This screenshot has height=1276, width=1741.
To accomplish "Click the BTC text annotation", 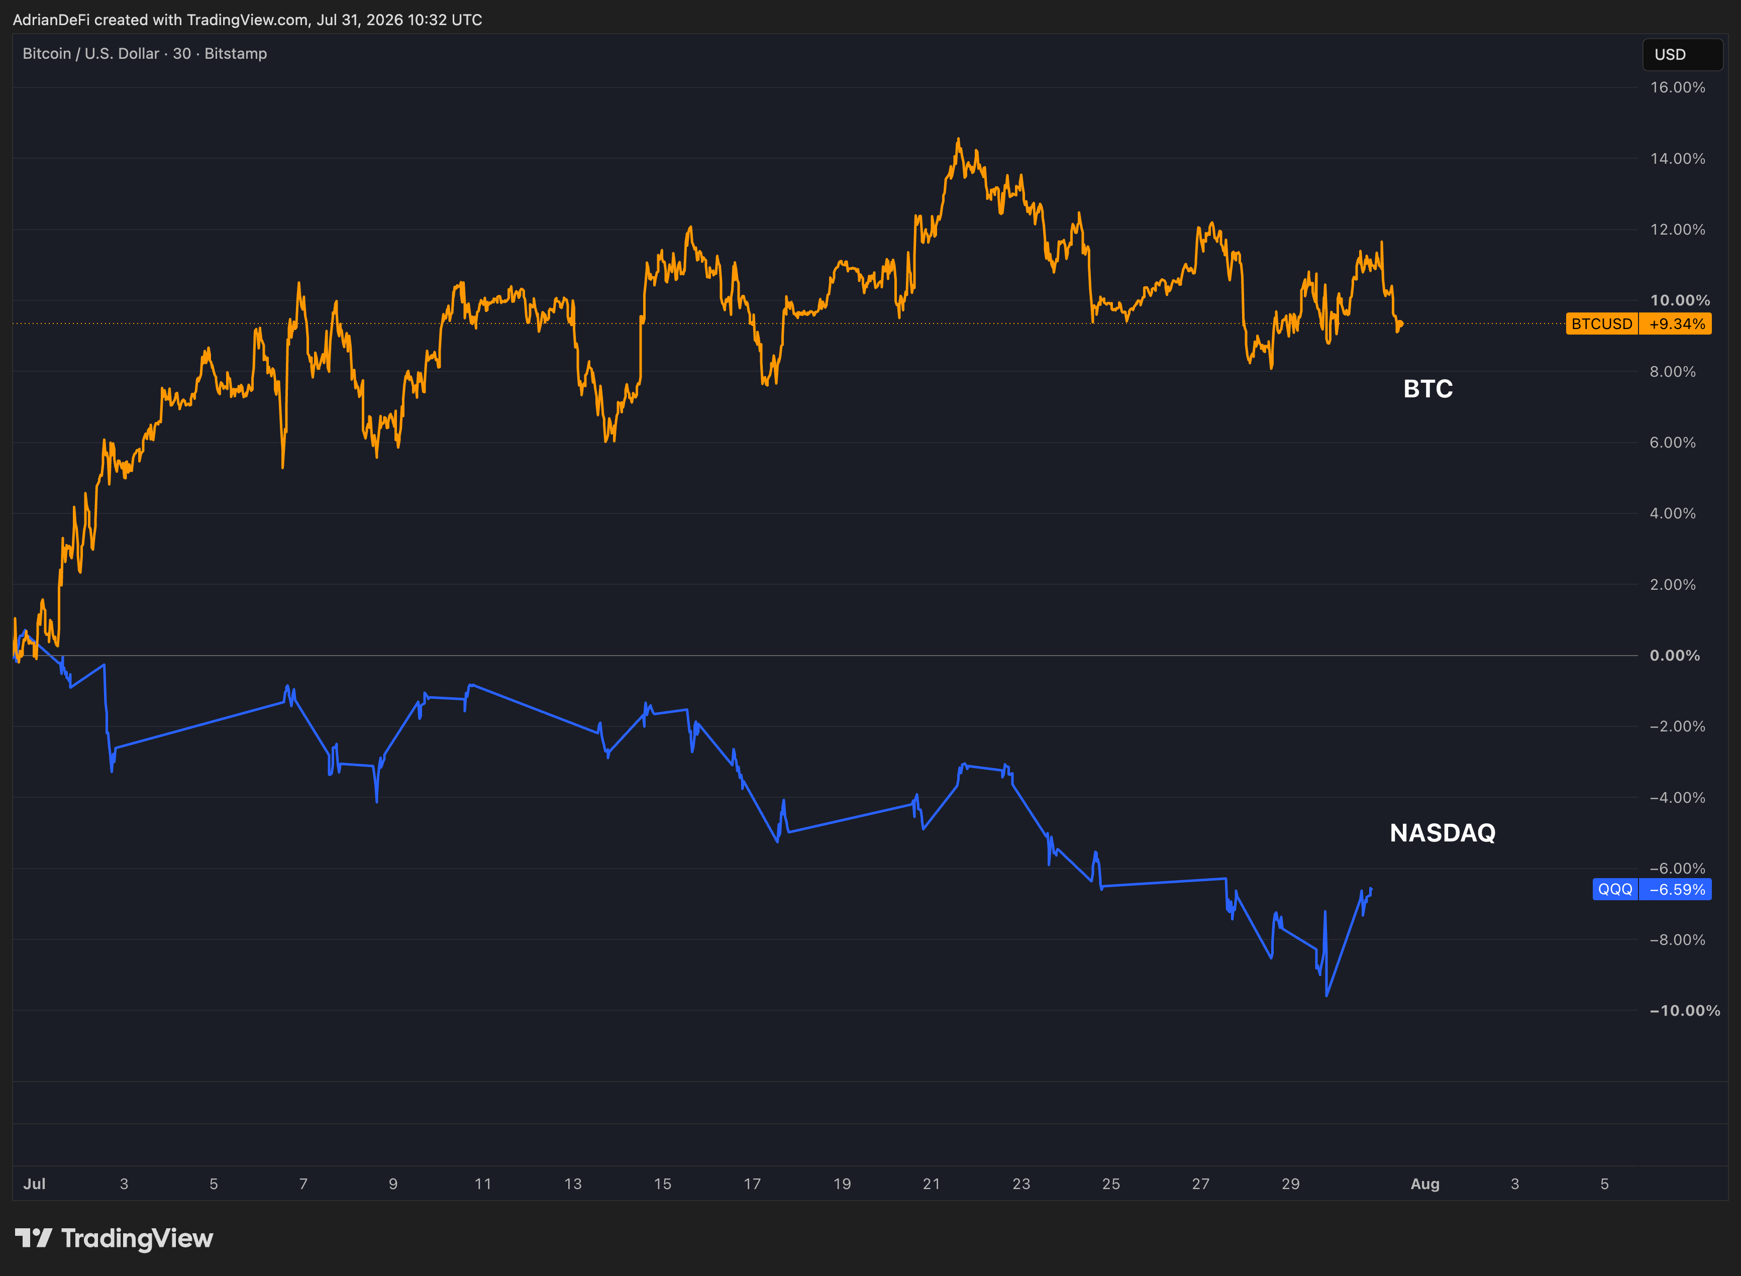I will point(1427,388).
